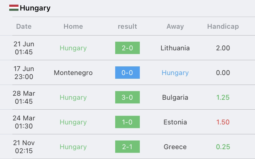Click the Estonia team name
The height and width of the screenshot is (159, 255).
click(175, 122)
